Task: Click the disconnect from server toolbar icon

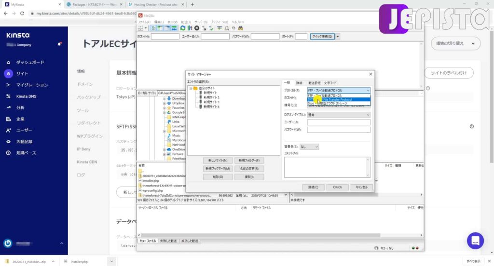Action: tap(204, 28)
